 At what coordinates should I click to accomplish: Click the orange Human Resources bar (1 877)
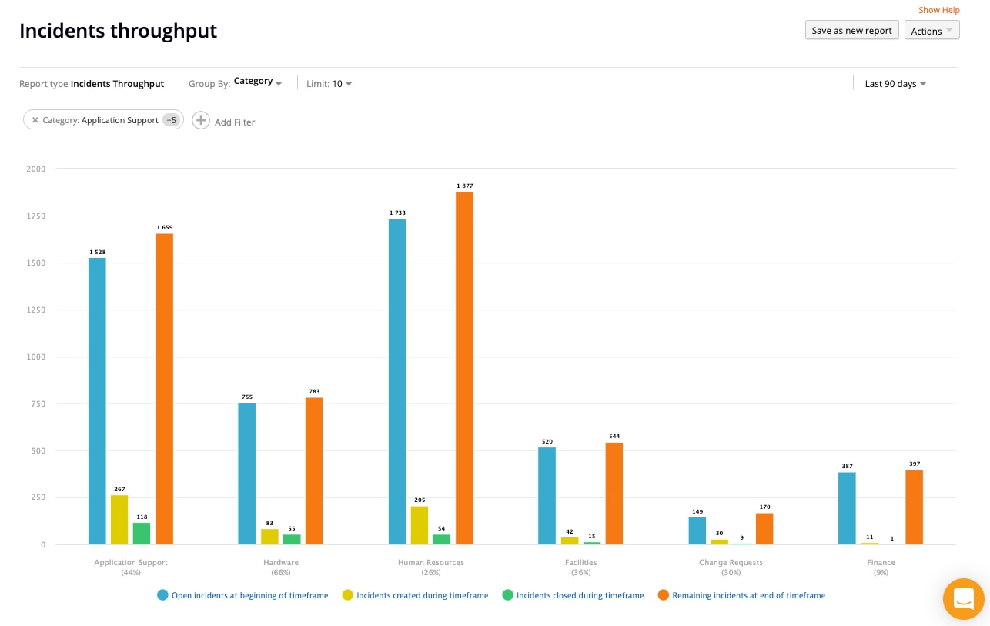(464, 368)
